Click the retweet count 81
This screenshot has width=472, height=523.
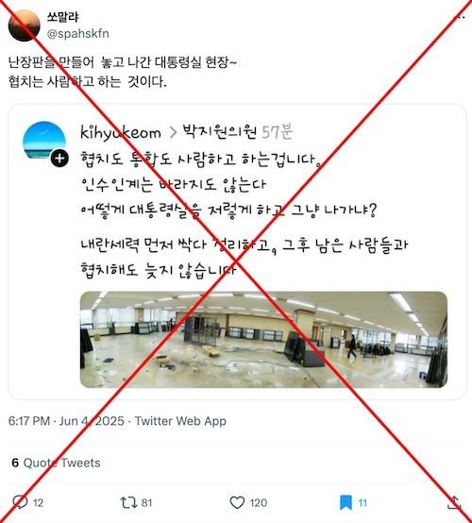146,502
